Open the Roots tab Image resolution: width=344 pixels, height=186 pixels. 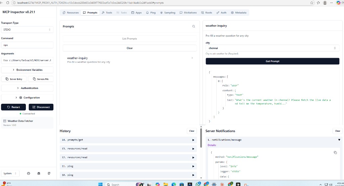click(207, 13)
